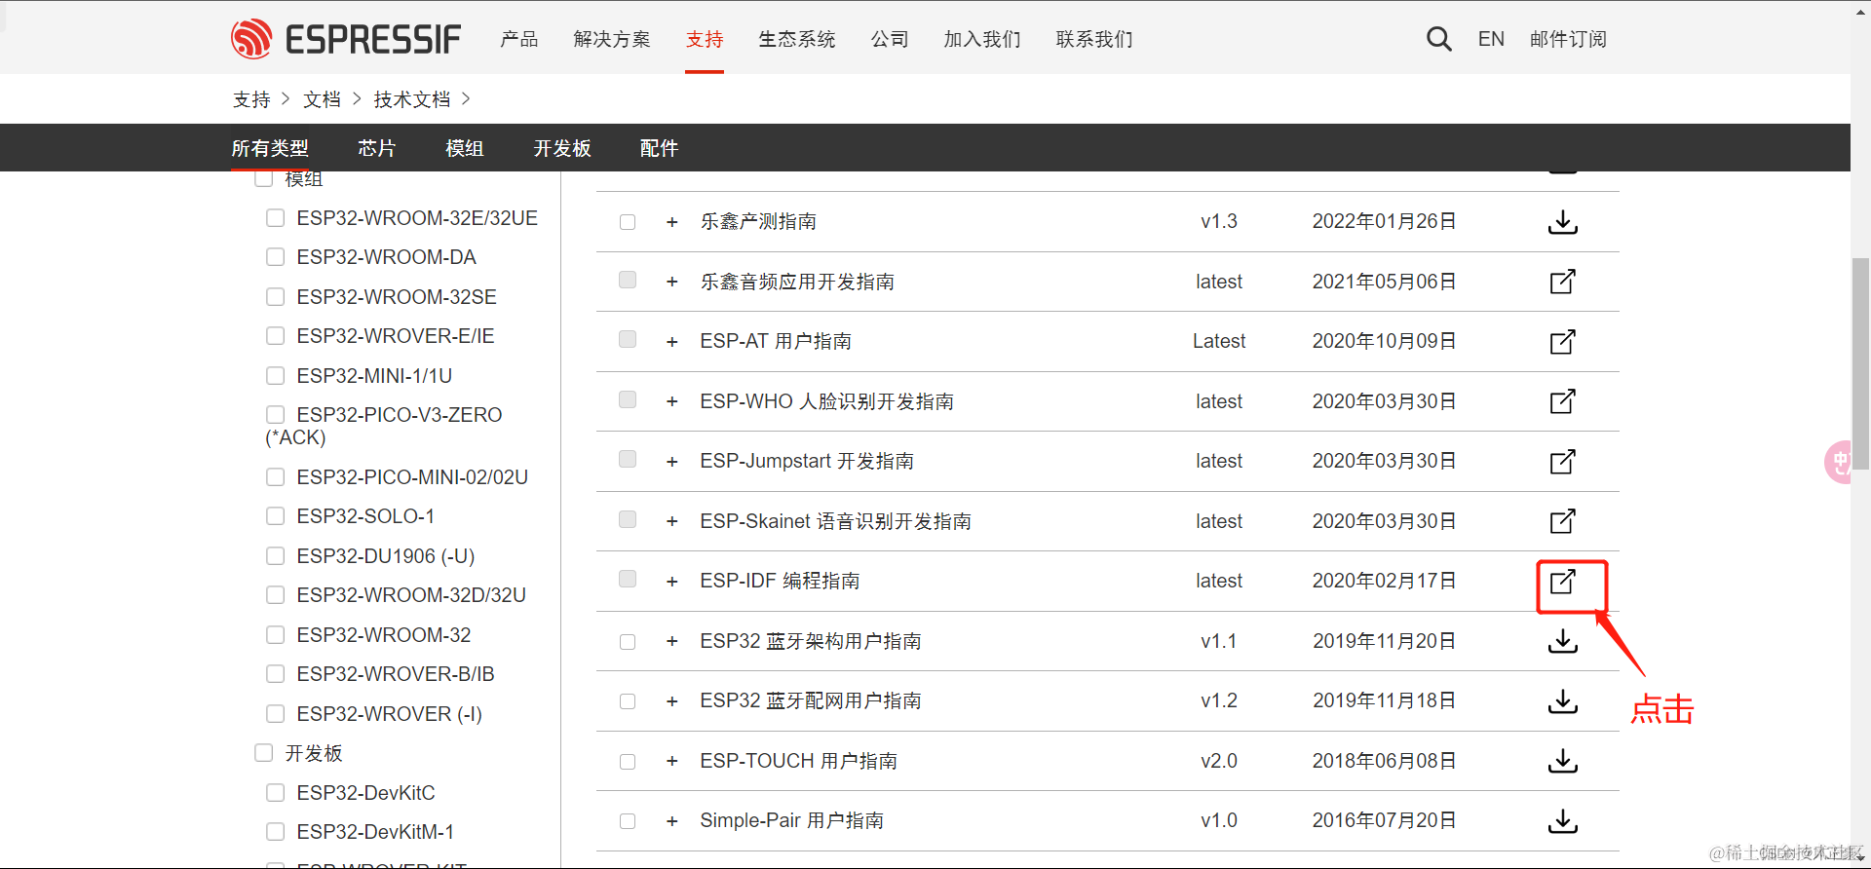This screenshot has height=869, width=1871.
Task: Open the 解决方案 menu
Action: click(x=612, y=39)
